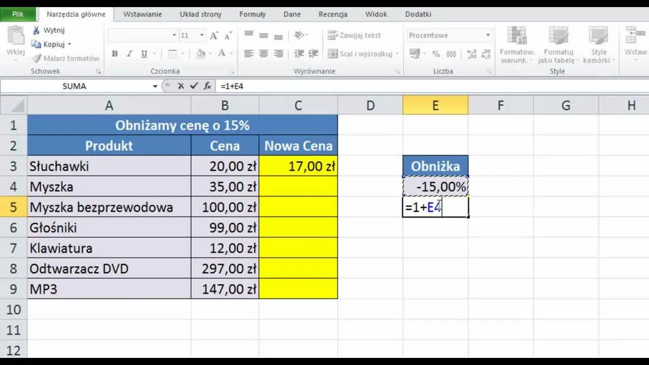Viewport: 649px width, 365px height.
Task: Switch to the Wstawianie ribbon tab
Action: pyautogui.click(x=142, y=14)
